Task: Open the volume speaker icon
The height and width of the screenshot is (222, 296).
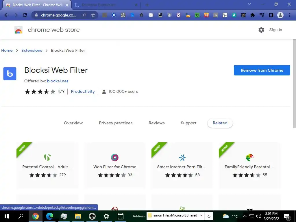Action: pos(259,216)
